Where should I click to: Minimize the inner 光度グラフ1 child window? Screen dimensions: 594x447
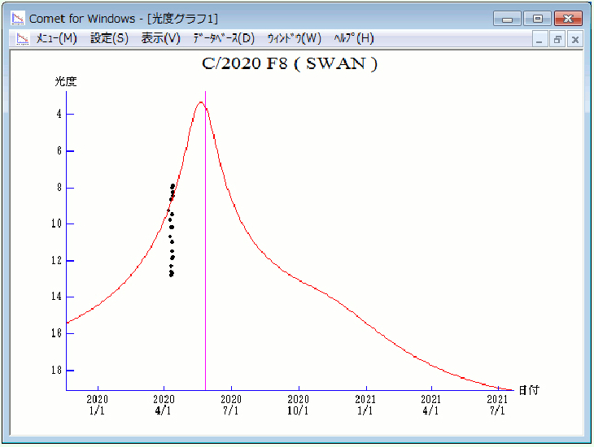pyautogui.click(x=540, y=39)
